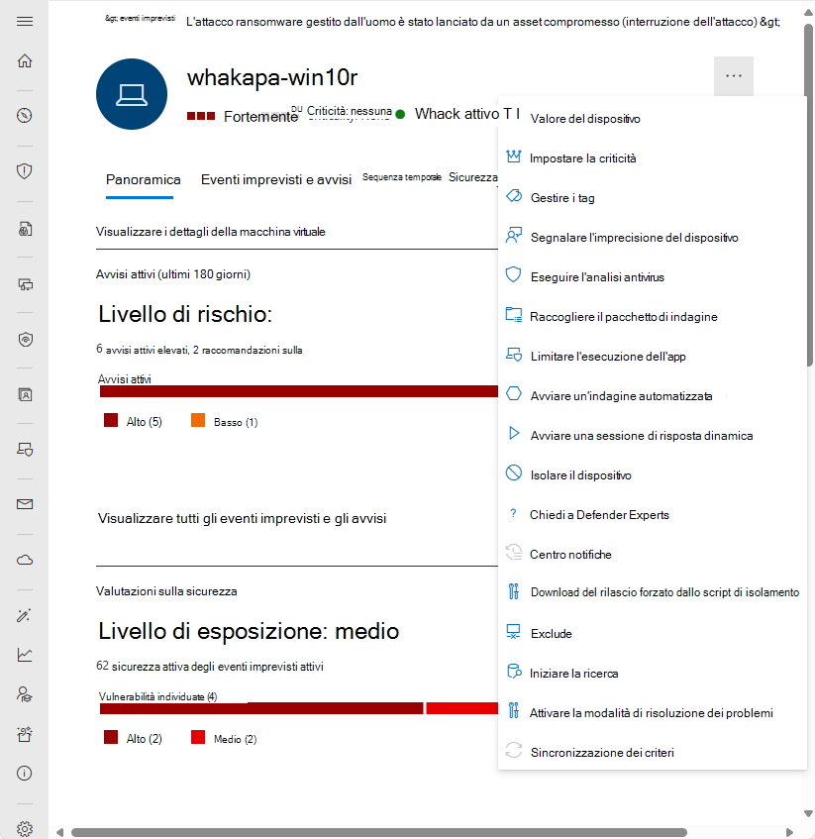
Task: Click the magic wand icon in the sidebar
Action: [x=25, y=614]
